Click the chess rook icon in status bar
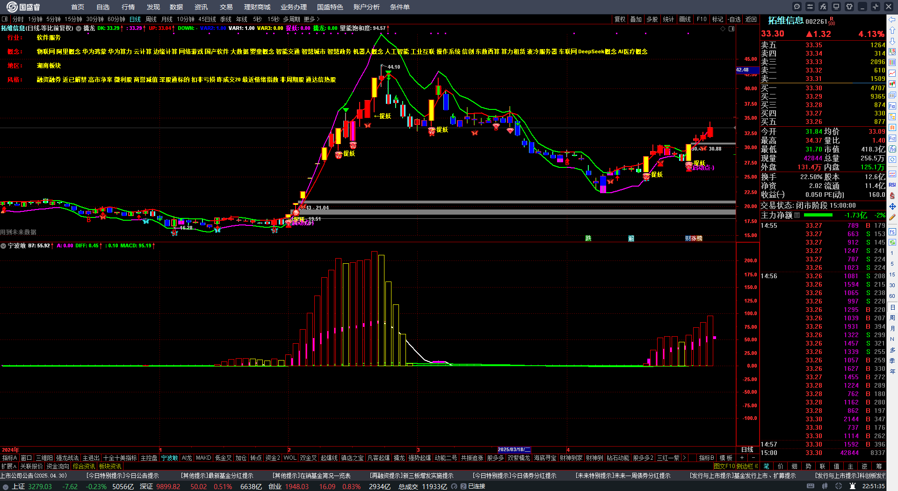 (853, 486)
